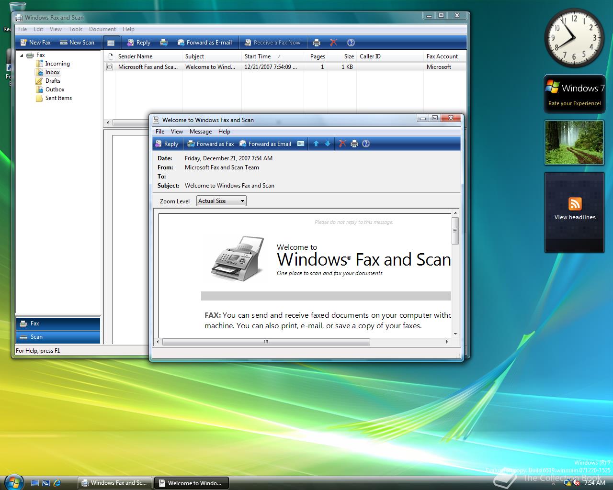Viewport: 613px width, 490px height.
Task: Collapse the Fax tree node
Action: (x=22, y=56)
